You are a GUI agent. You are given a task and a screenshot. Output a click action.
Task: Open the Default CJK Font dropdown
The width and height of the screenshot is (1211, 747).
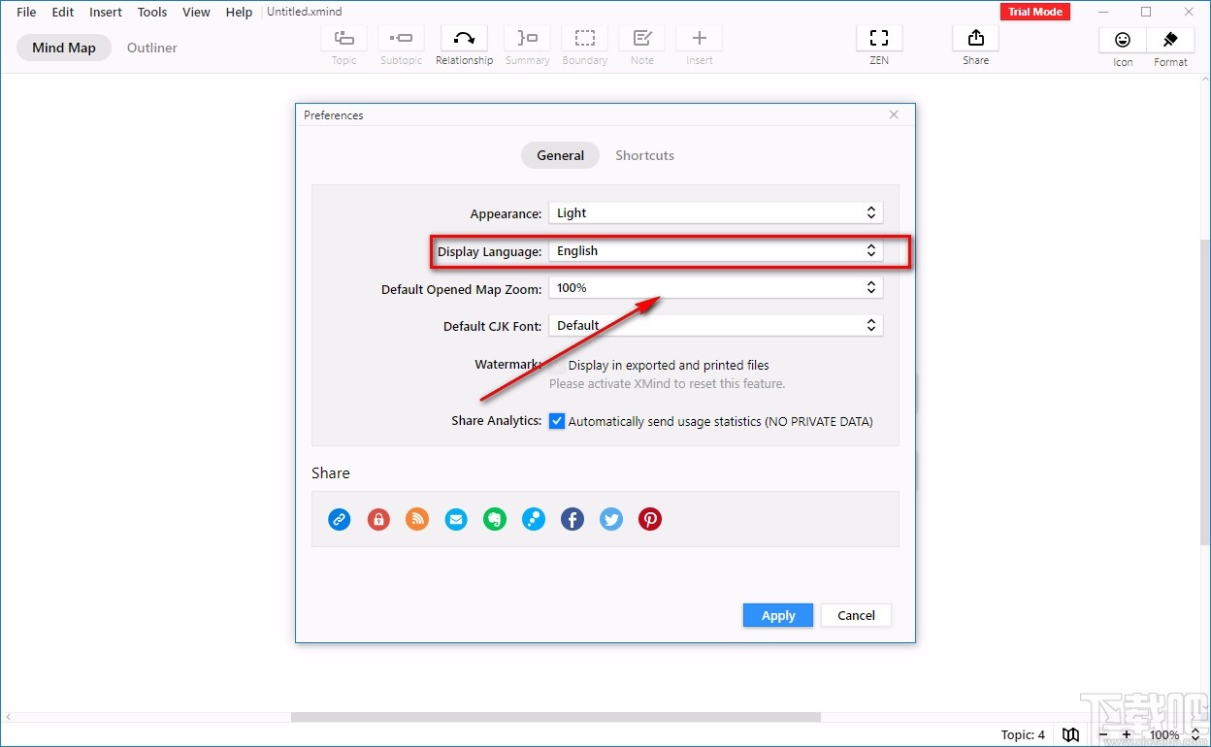[716, 325]
